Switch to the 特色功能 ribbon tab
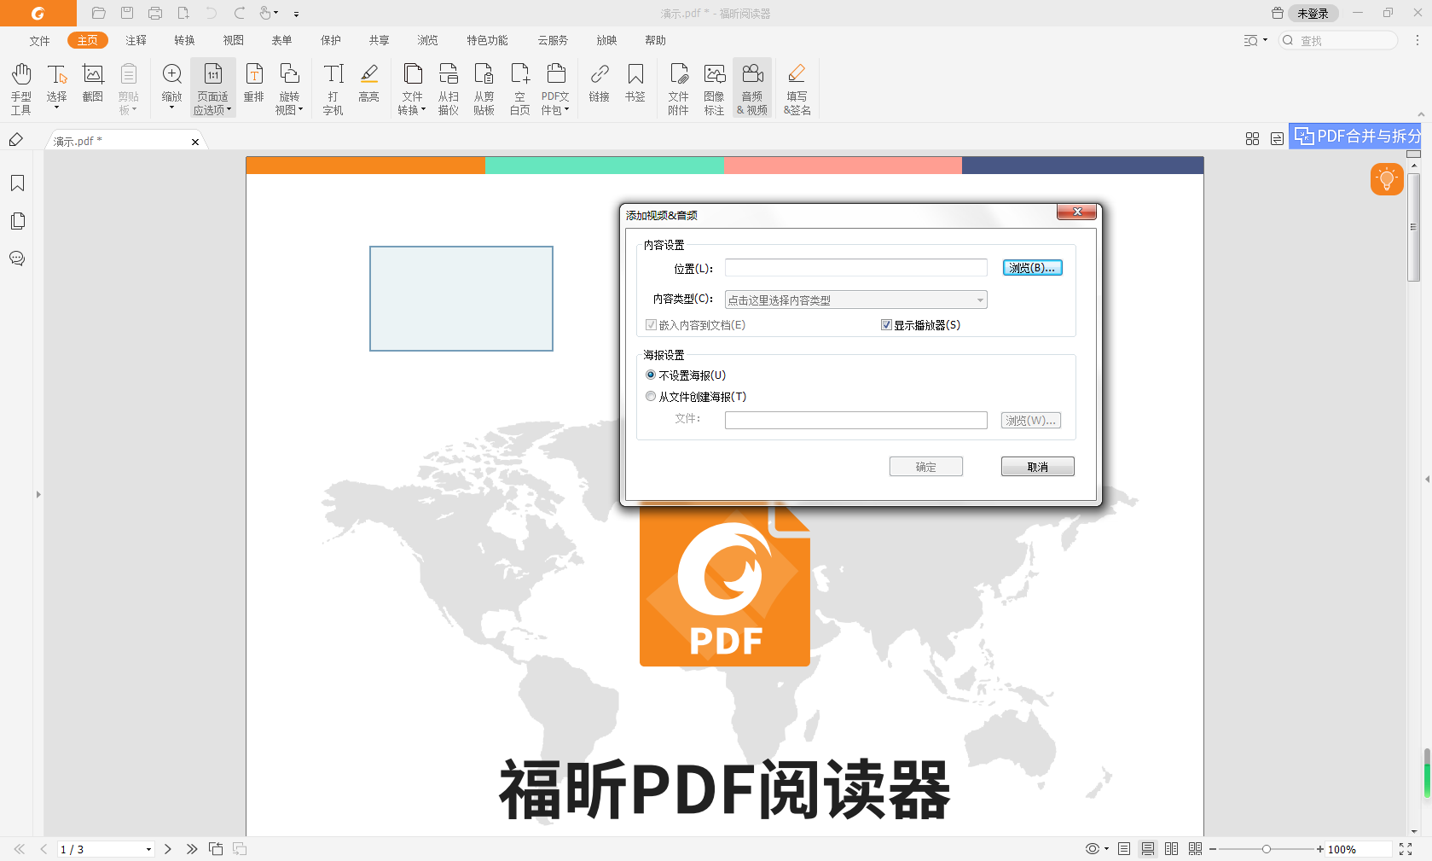 487,40
